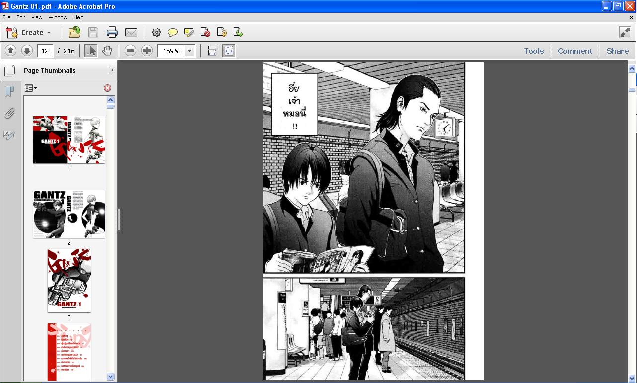Select the page 3 thumbnail
The height and width of the screenshot is (383, 637).
(x=69, y=281)
